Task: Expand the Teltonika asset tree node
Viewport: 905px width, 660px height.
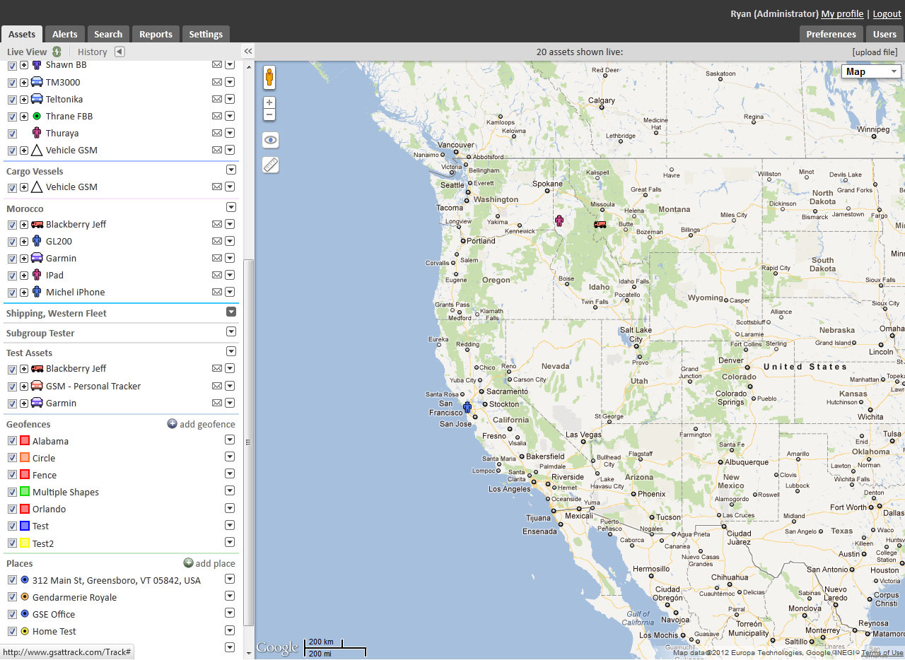Action: 24,100
